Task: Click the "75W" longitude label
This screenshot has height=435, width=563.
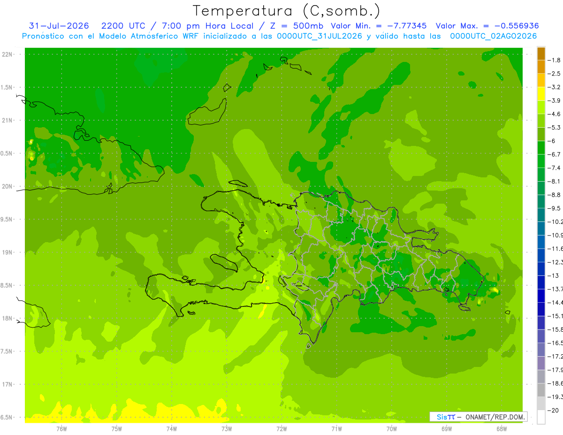Action: (117, 428)
